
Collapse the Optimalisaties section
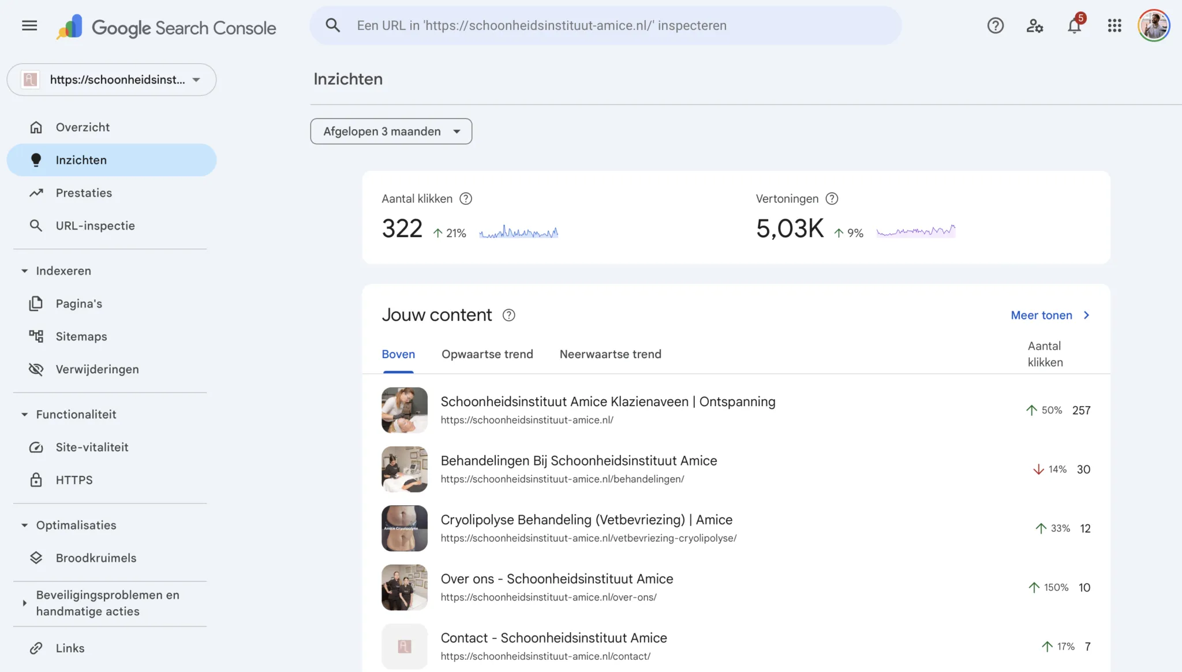(25, 525)
